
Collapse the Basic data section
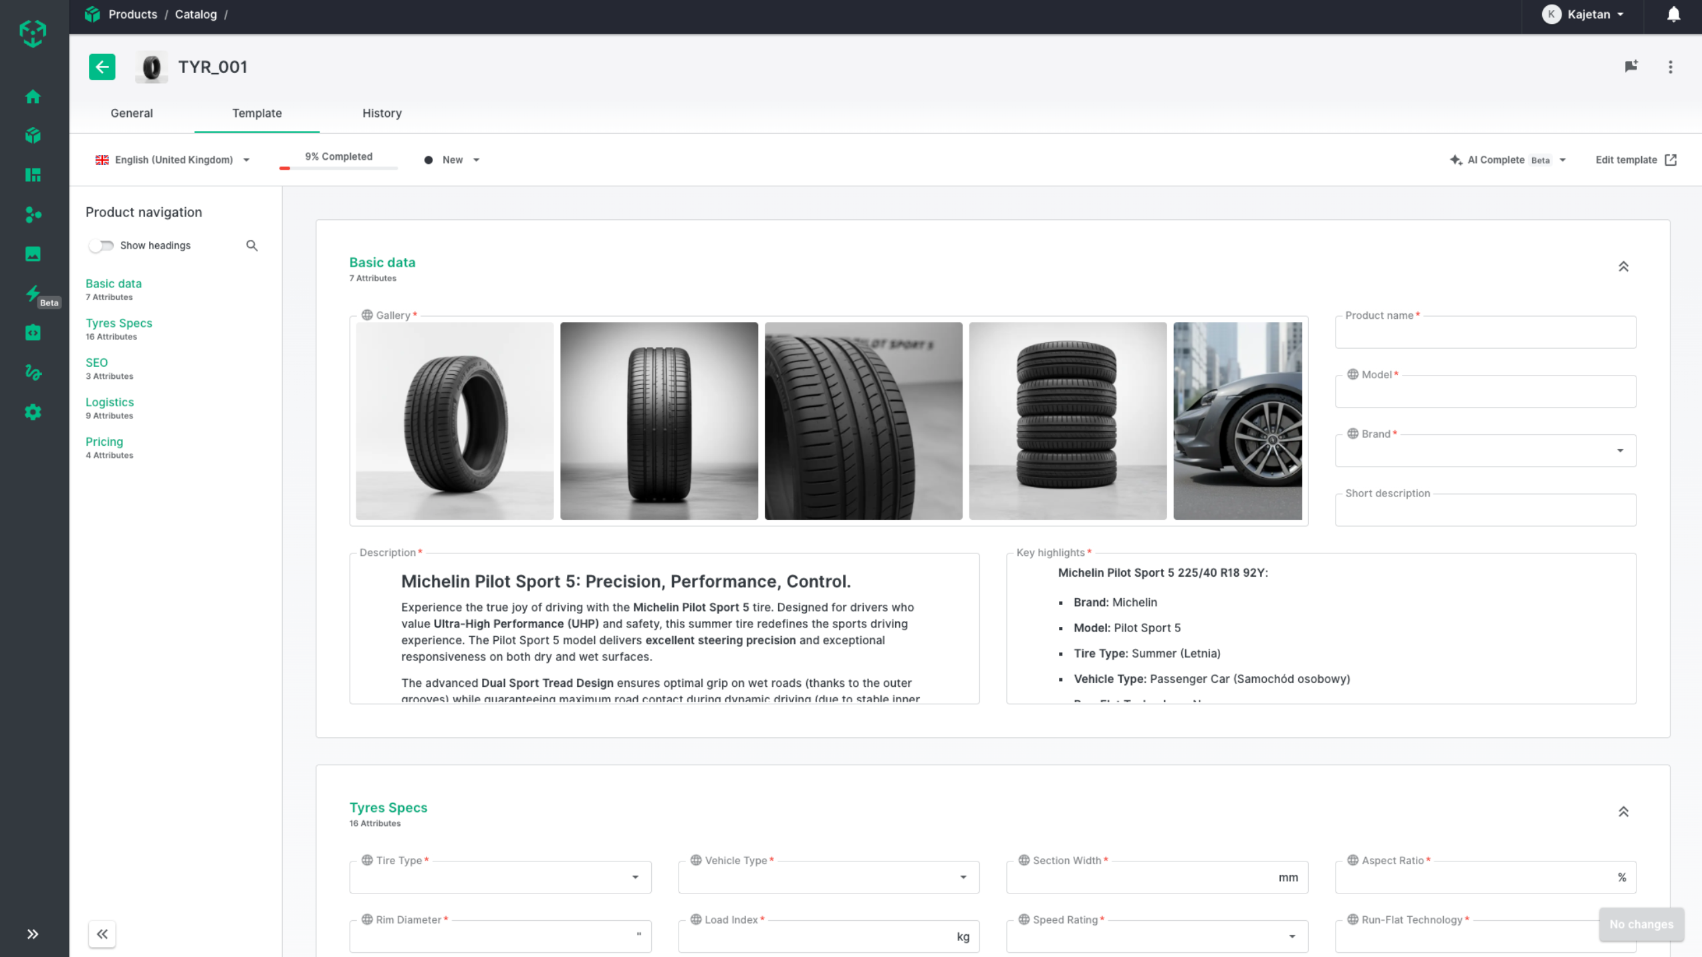[x=1623, y=267]
